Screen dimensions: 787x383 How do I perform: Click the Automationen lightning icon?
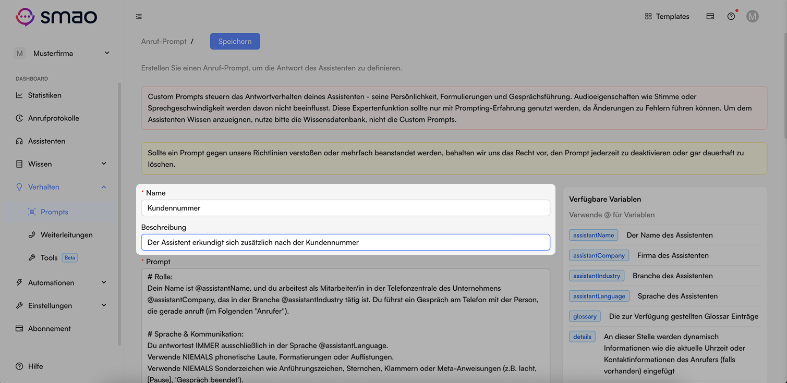[x=19, y=283]
